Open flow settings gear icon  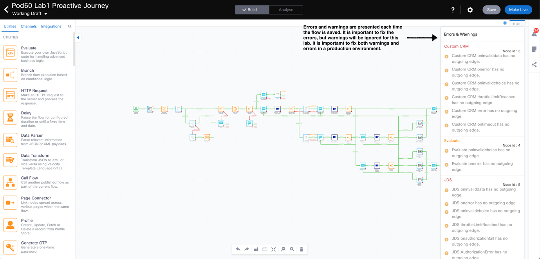coord(470,10)
